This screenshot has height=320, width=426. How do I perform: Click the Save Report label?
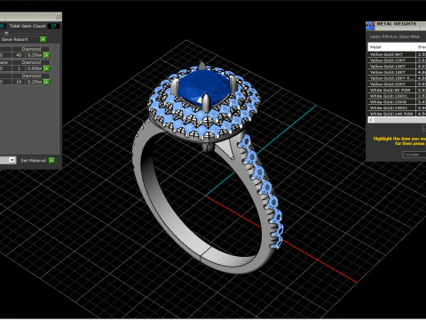coord(15,39)
